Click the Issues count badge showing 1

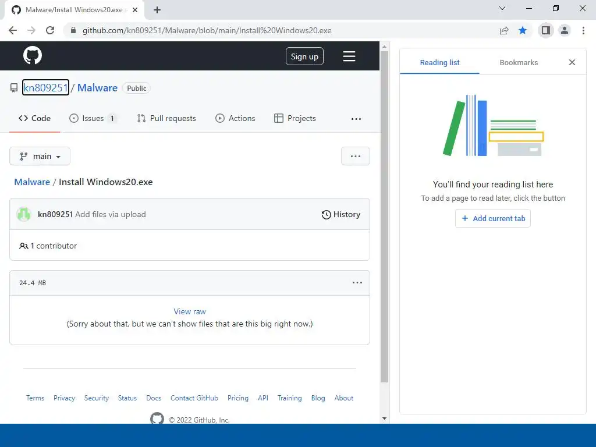112,118
